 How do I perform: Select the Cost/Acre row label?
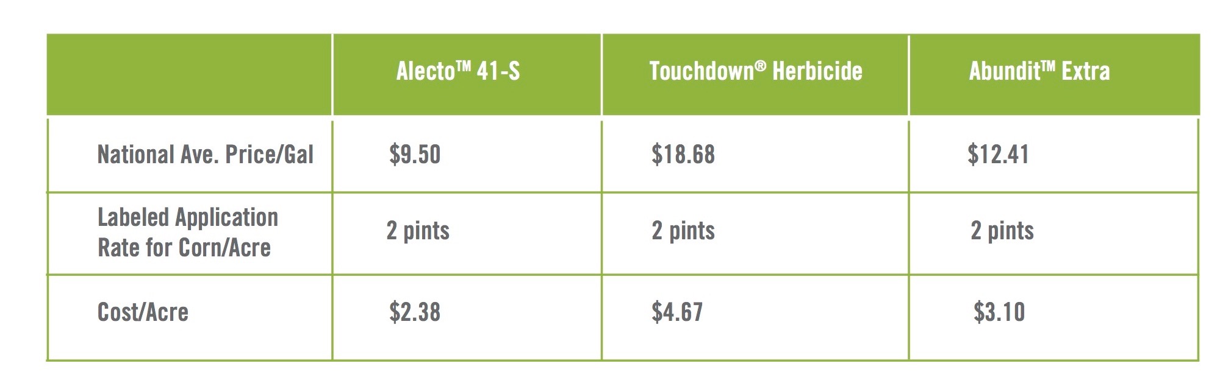tap(143, 312)
